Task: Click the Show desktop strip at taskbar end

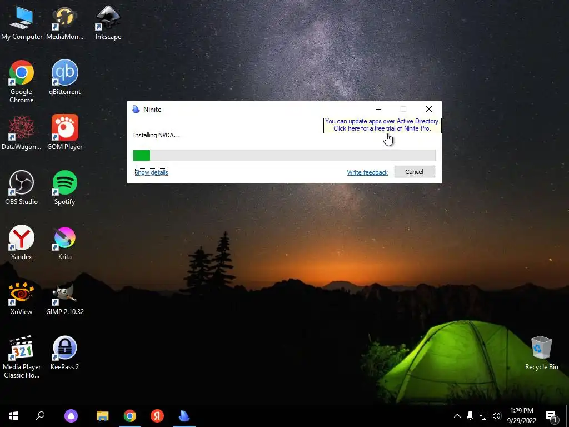Action: [567, 416]
